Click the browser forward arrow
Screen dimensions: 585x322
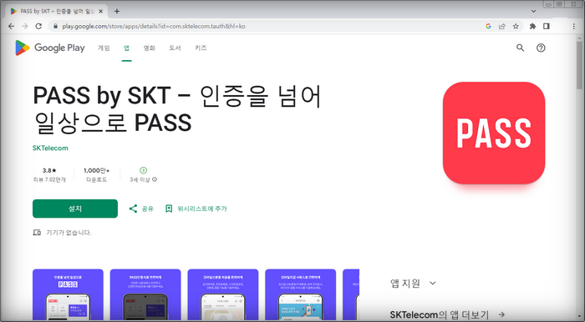point(25,26)
